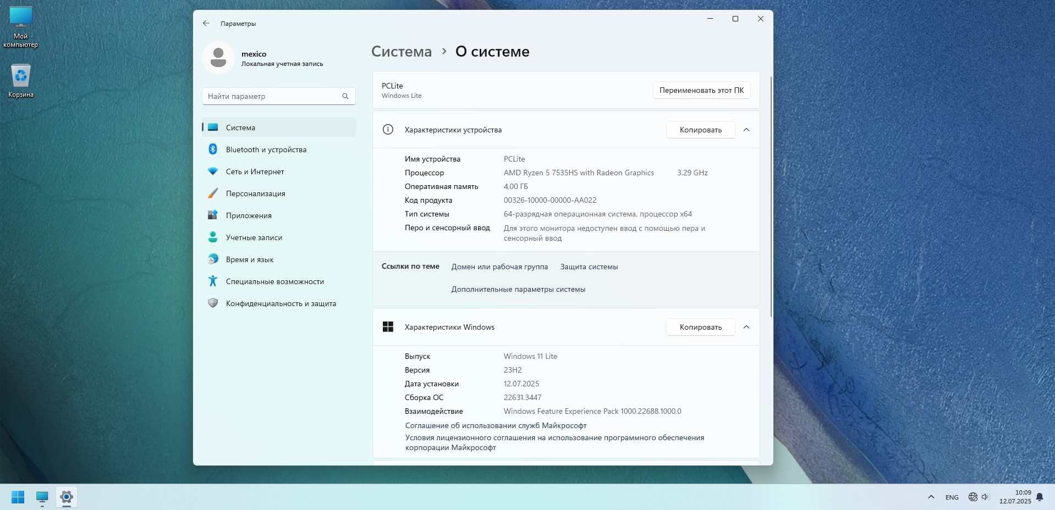Select the Персонализация brush icon
The height and width of the screenshot is (510, 1055).
(x=213, y=193)
